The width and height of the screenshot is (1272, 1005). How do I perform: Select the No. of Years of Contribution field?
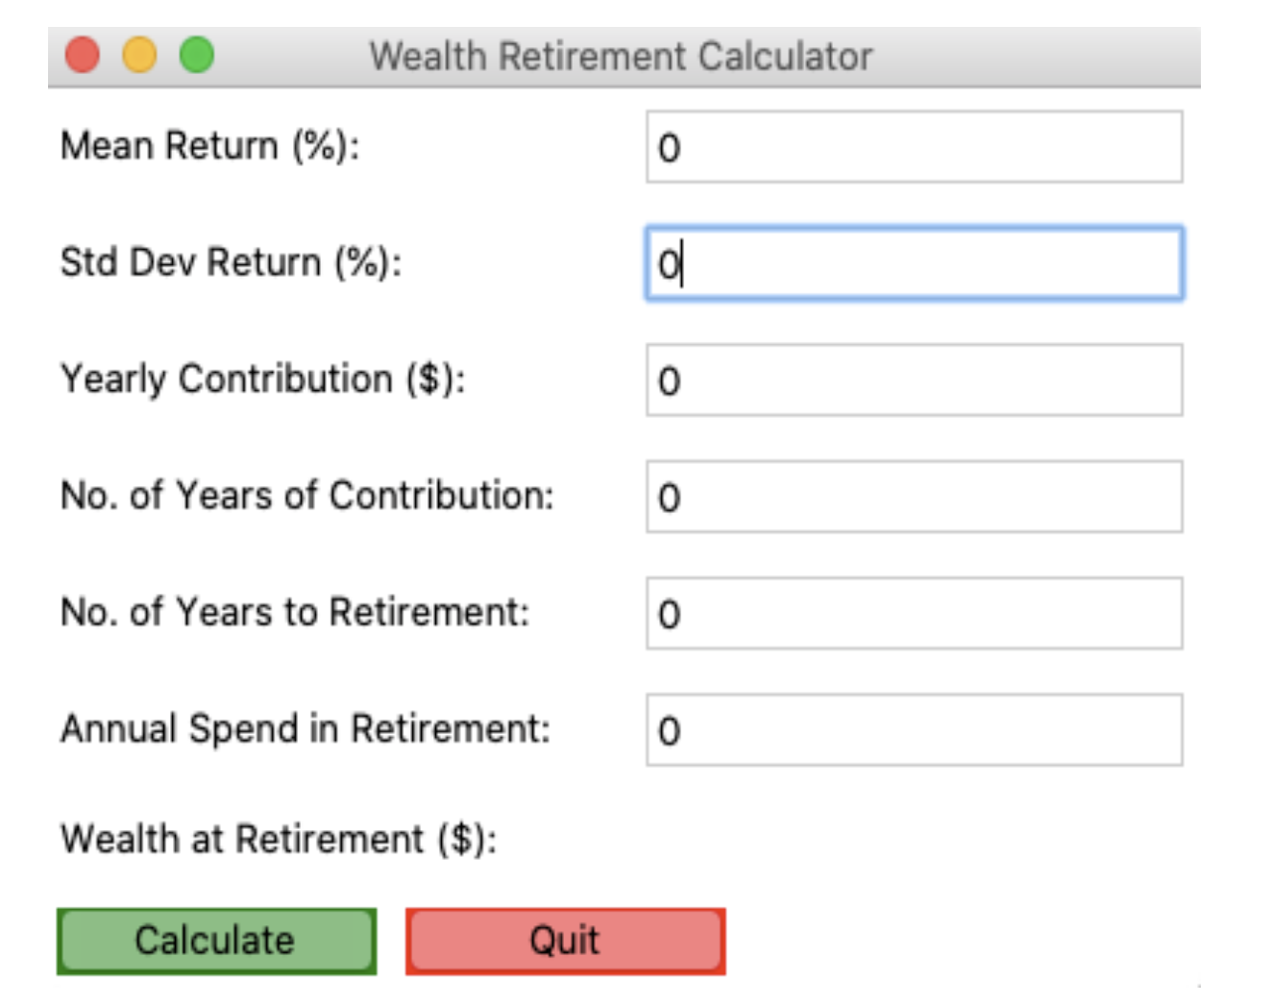tap(913, 498)
